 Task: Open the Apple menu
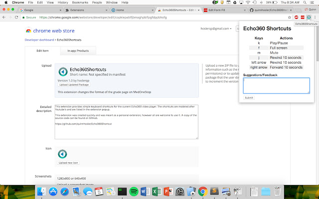point(6,2)
